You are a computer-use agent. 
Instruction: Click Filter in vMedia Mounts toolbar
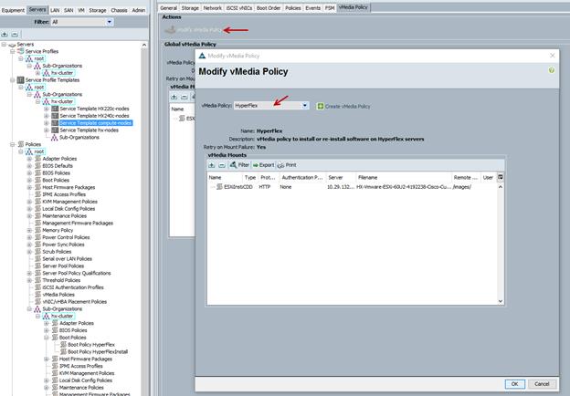pyautogui.click(x=239, y=165)
